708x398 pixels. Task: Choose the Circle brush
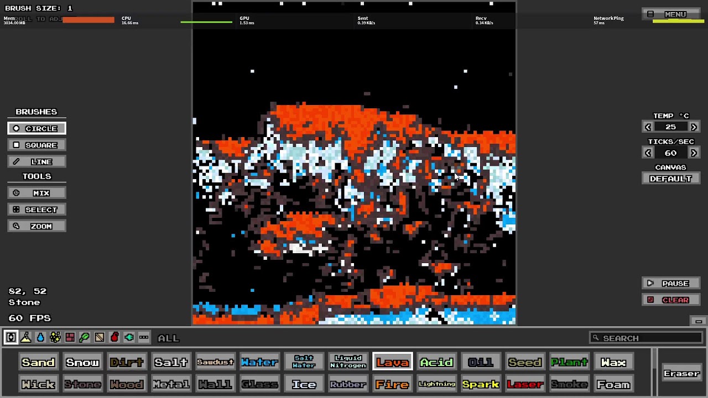37,128
